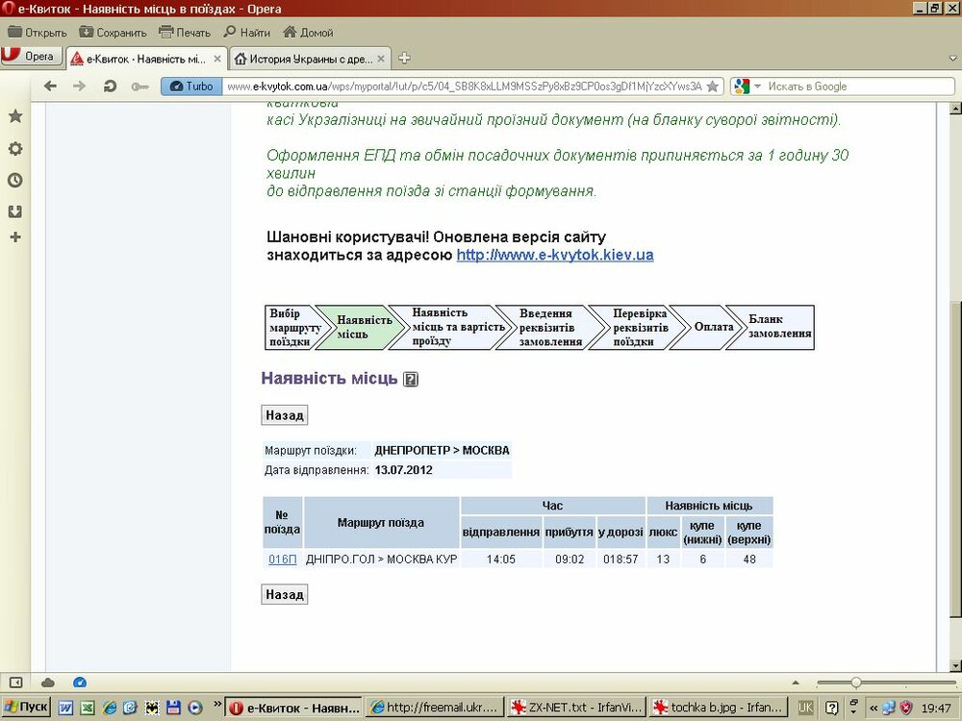Adjust the zoom slider in status bar

[855, 683]
